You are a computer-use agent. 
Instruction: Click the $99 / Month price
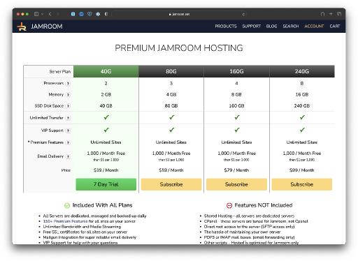(302, 170)
